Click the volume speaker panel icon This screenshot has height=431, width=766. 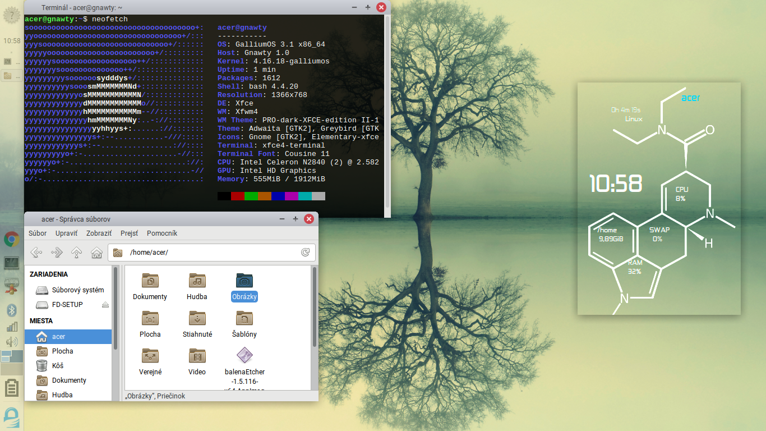point(11,342)
